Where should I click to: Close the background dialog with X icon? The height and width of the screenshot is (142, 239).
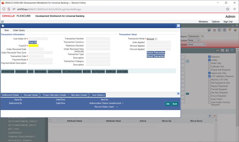pyautogui.click(x=237, y=25)
